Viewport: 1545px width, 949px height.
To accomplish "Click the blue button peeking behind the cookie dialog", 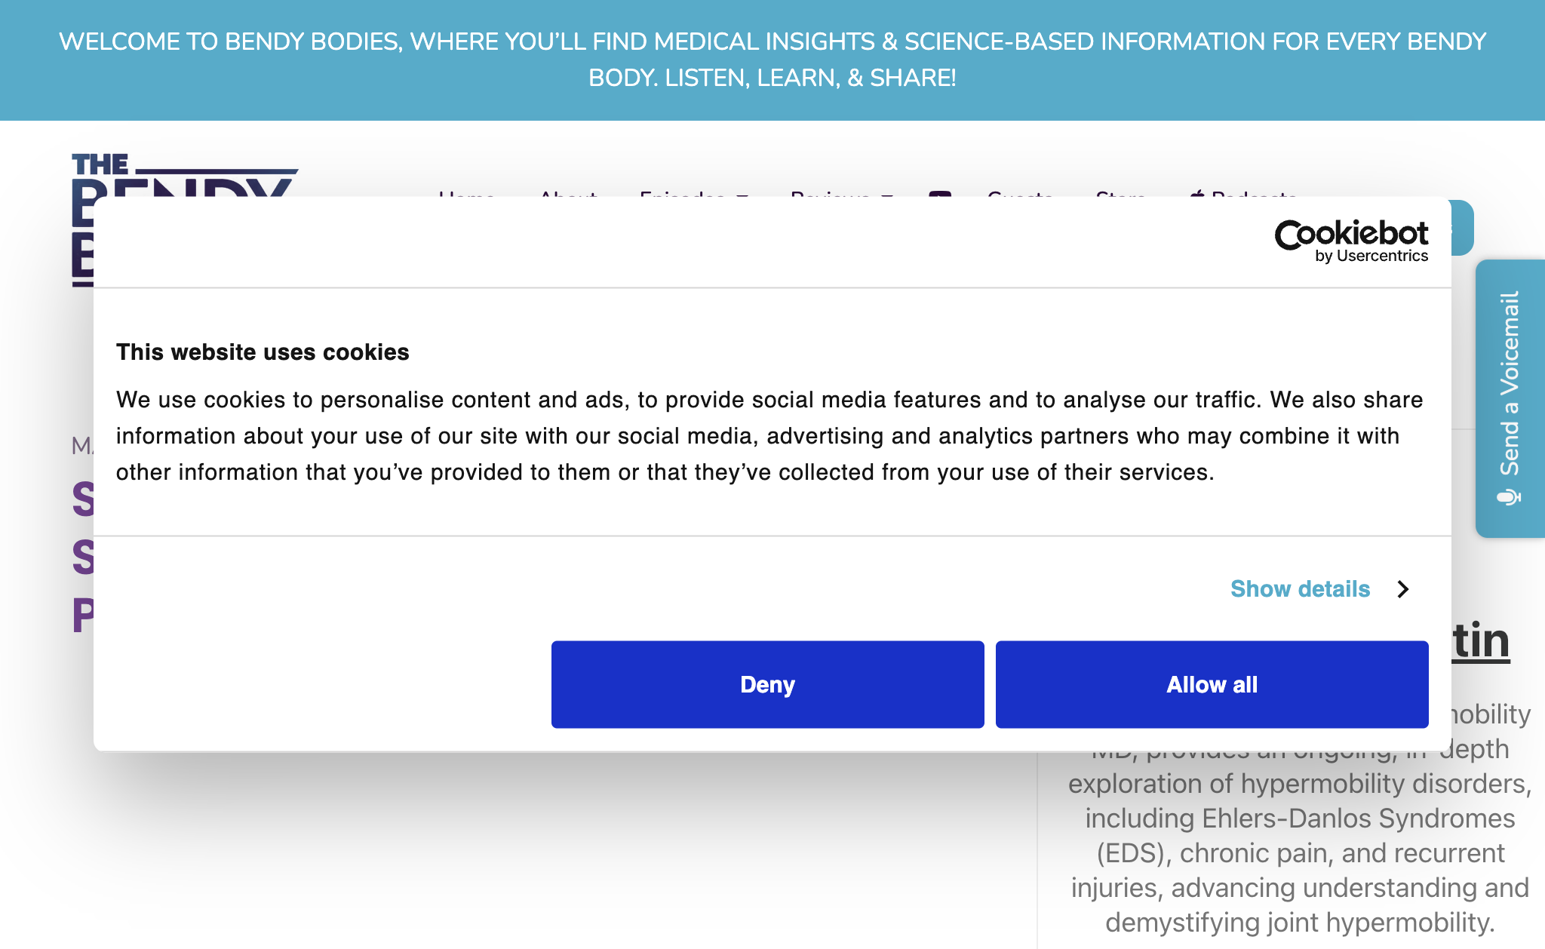I will (1463, 228).
